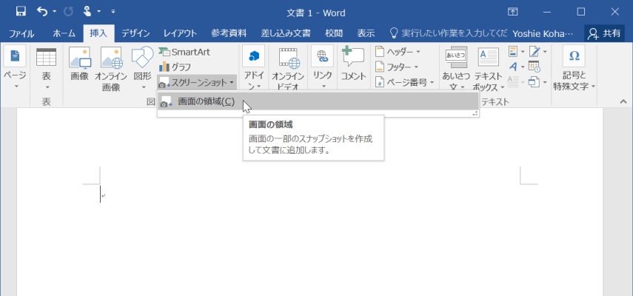Collapse the スクリーンショット dropdown button
Image resolution: width=633 pixels, height=296 pixels.
click(197, 83)
